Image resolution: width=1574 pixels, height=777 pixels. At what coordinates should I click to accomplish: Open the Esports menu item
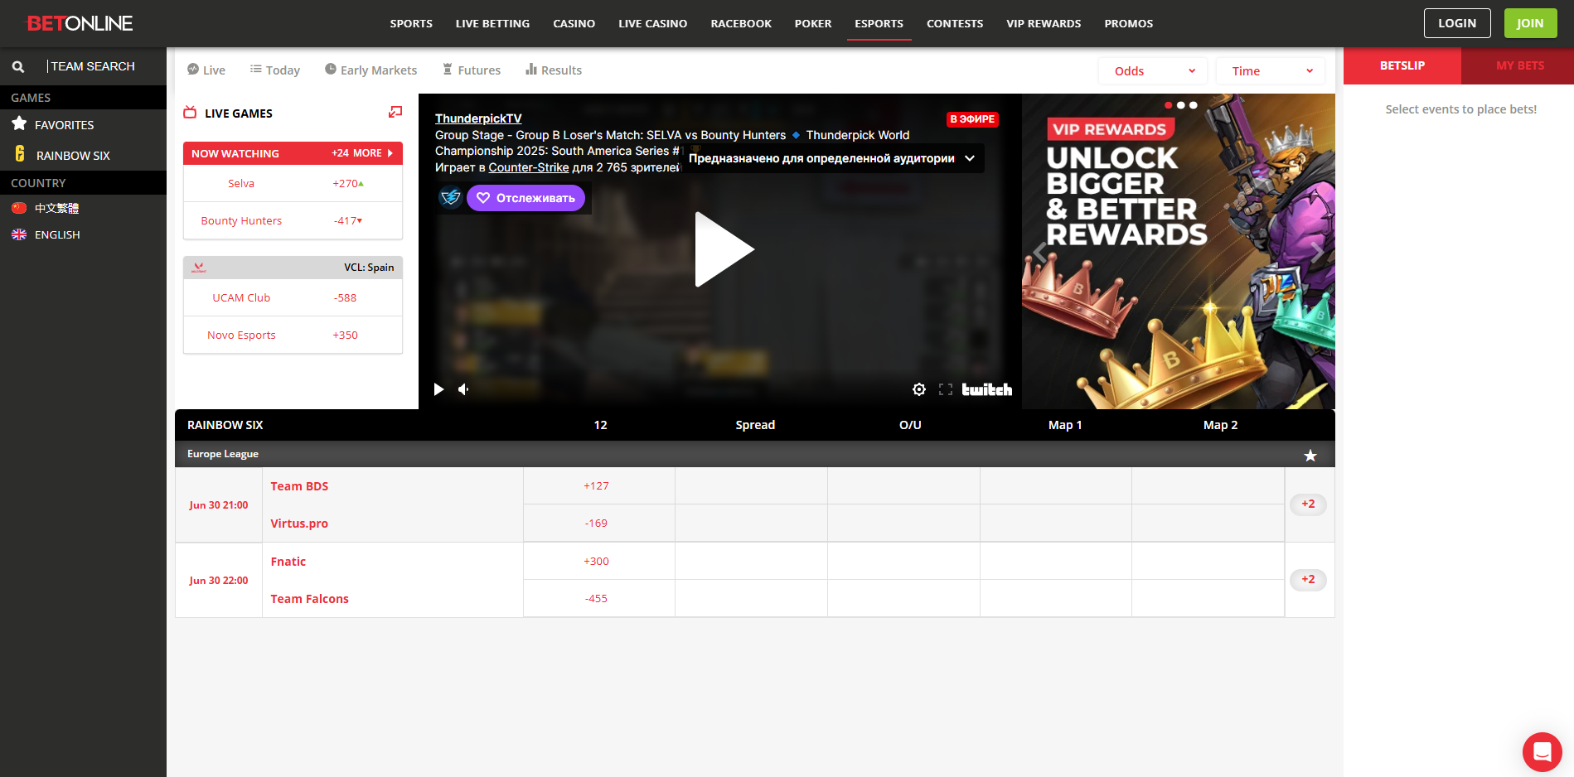(879, 23)
